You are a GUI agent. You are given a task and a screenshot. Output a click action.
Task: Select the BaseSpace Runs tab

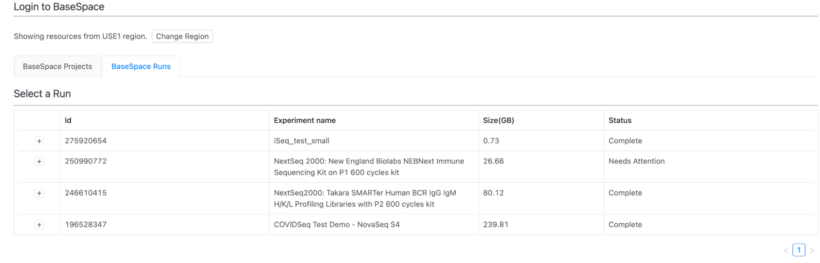(141, 67)
